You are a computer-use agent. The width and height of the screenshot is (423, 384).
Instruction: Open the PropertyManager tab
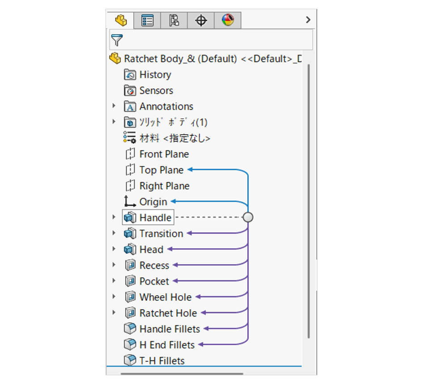coord(147,21)
